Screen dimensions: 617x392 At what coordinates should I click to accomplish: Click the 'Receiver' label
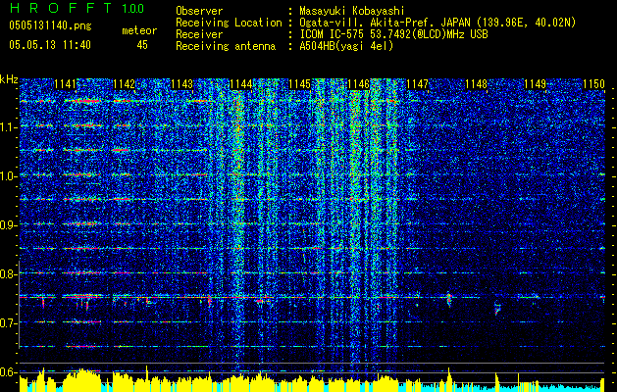199,34
